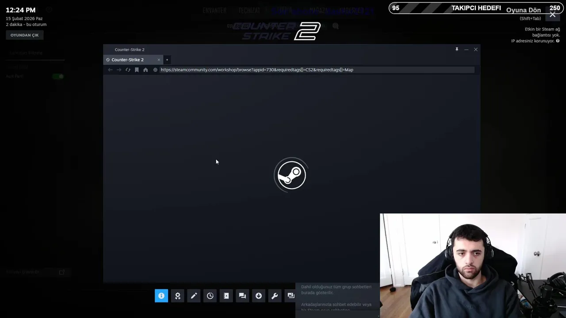Minimize the Counter-Strike 2 browser window
Image resolution: width=566 pixels, height=318 pixels.
click(x=466, y=49)
